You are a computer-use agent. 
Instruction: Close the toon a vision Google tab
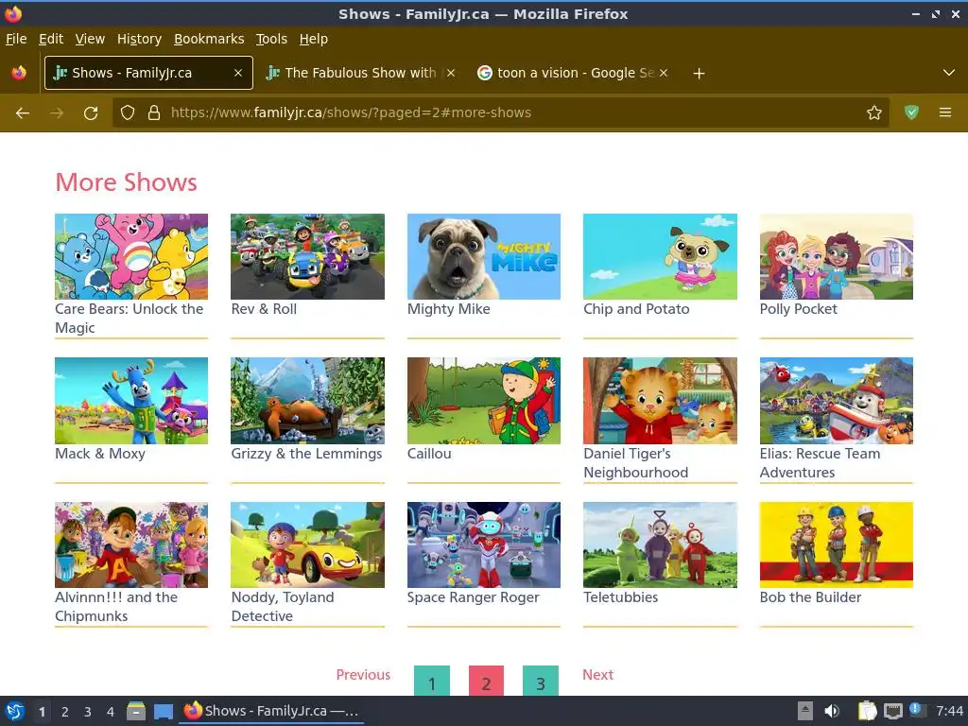click(x=664, y=73)
